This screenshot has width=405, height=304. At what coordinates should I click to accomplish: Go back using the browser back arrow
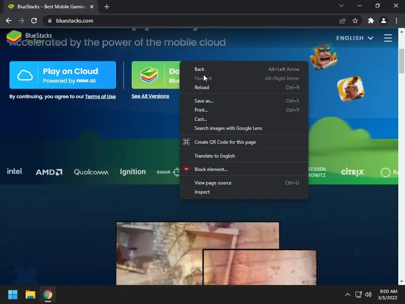coord(9,21)
